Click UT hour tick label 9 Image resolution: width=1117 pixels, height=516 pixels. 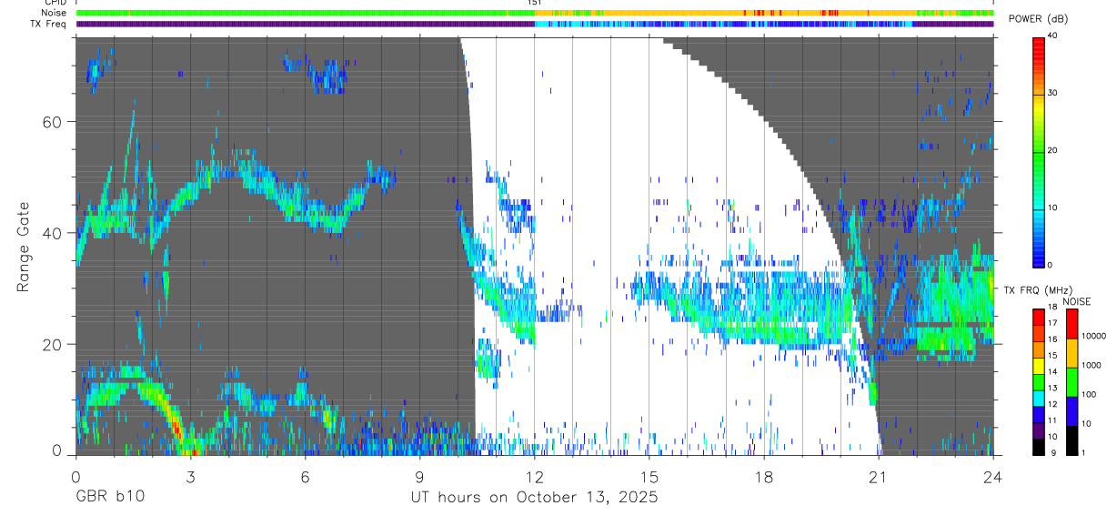pos(419,477)
